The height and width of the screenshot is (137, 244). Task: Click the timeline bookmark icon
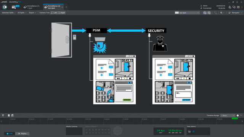coord(9,115)
